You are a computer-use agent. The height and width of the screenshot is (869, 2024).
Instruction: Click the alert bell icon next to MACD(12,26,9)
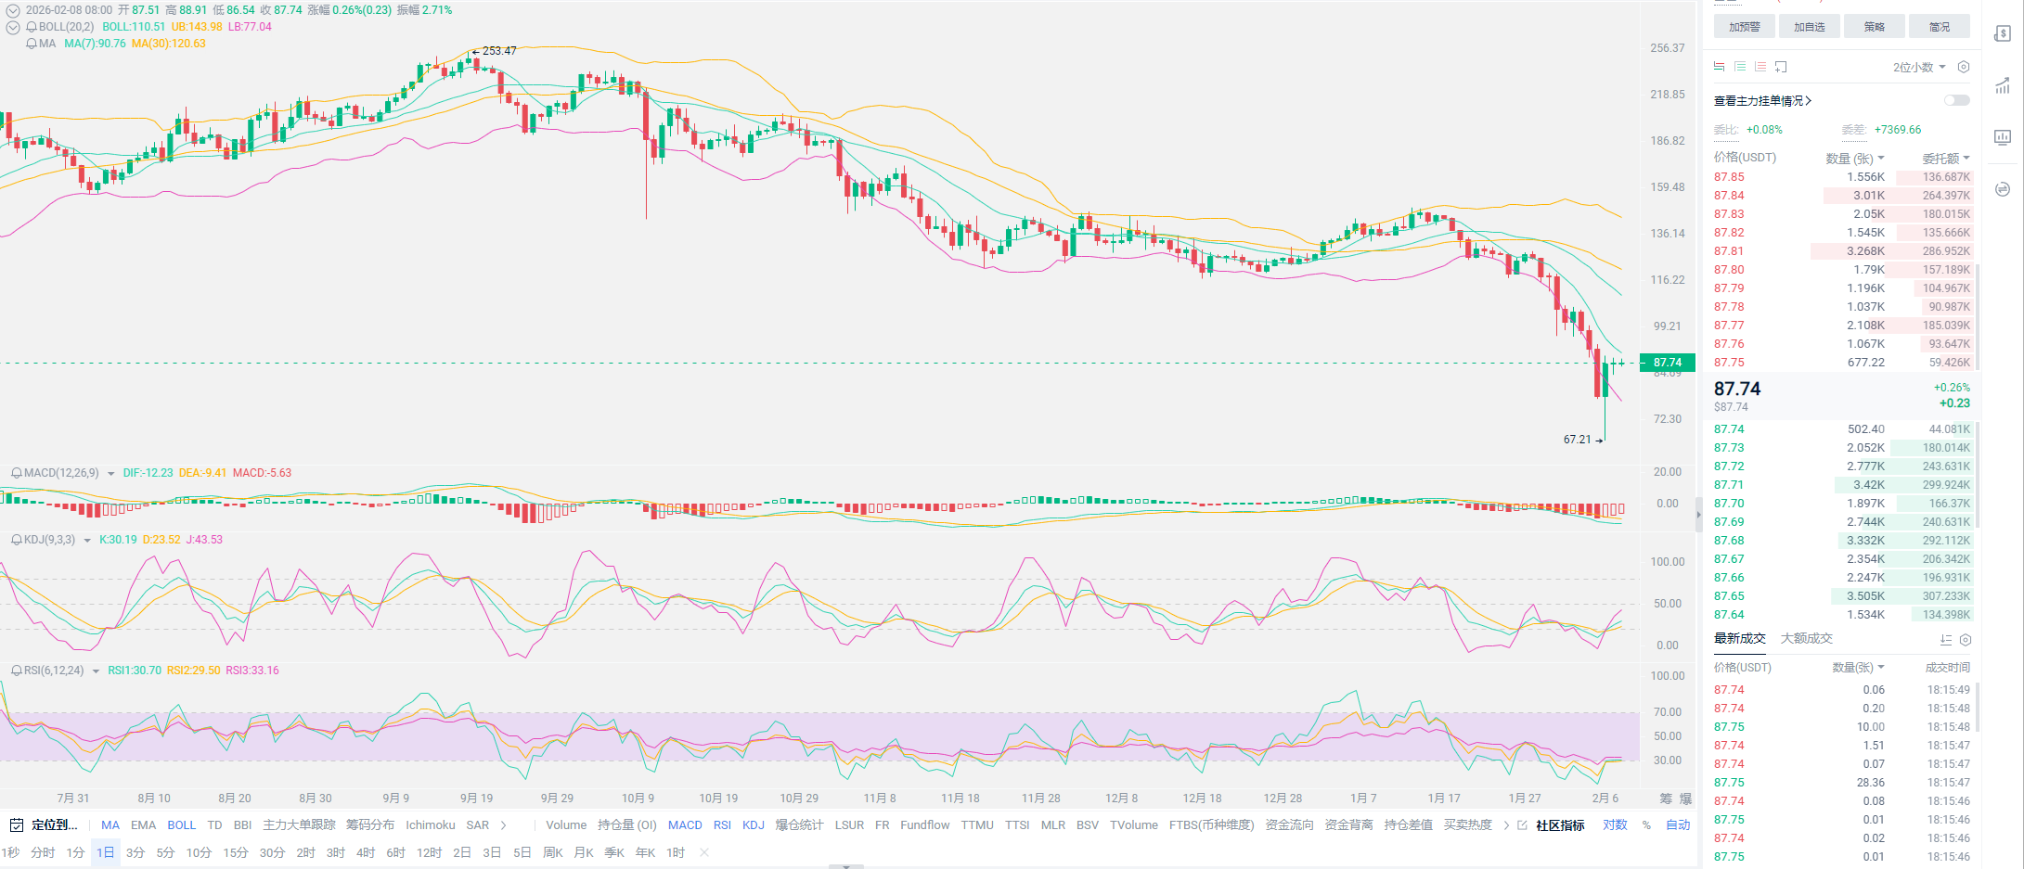pos(17,473)
